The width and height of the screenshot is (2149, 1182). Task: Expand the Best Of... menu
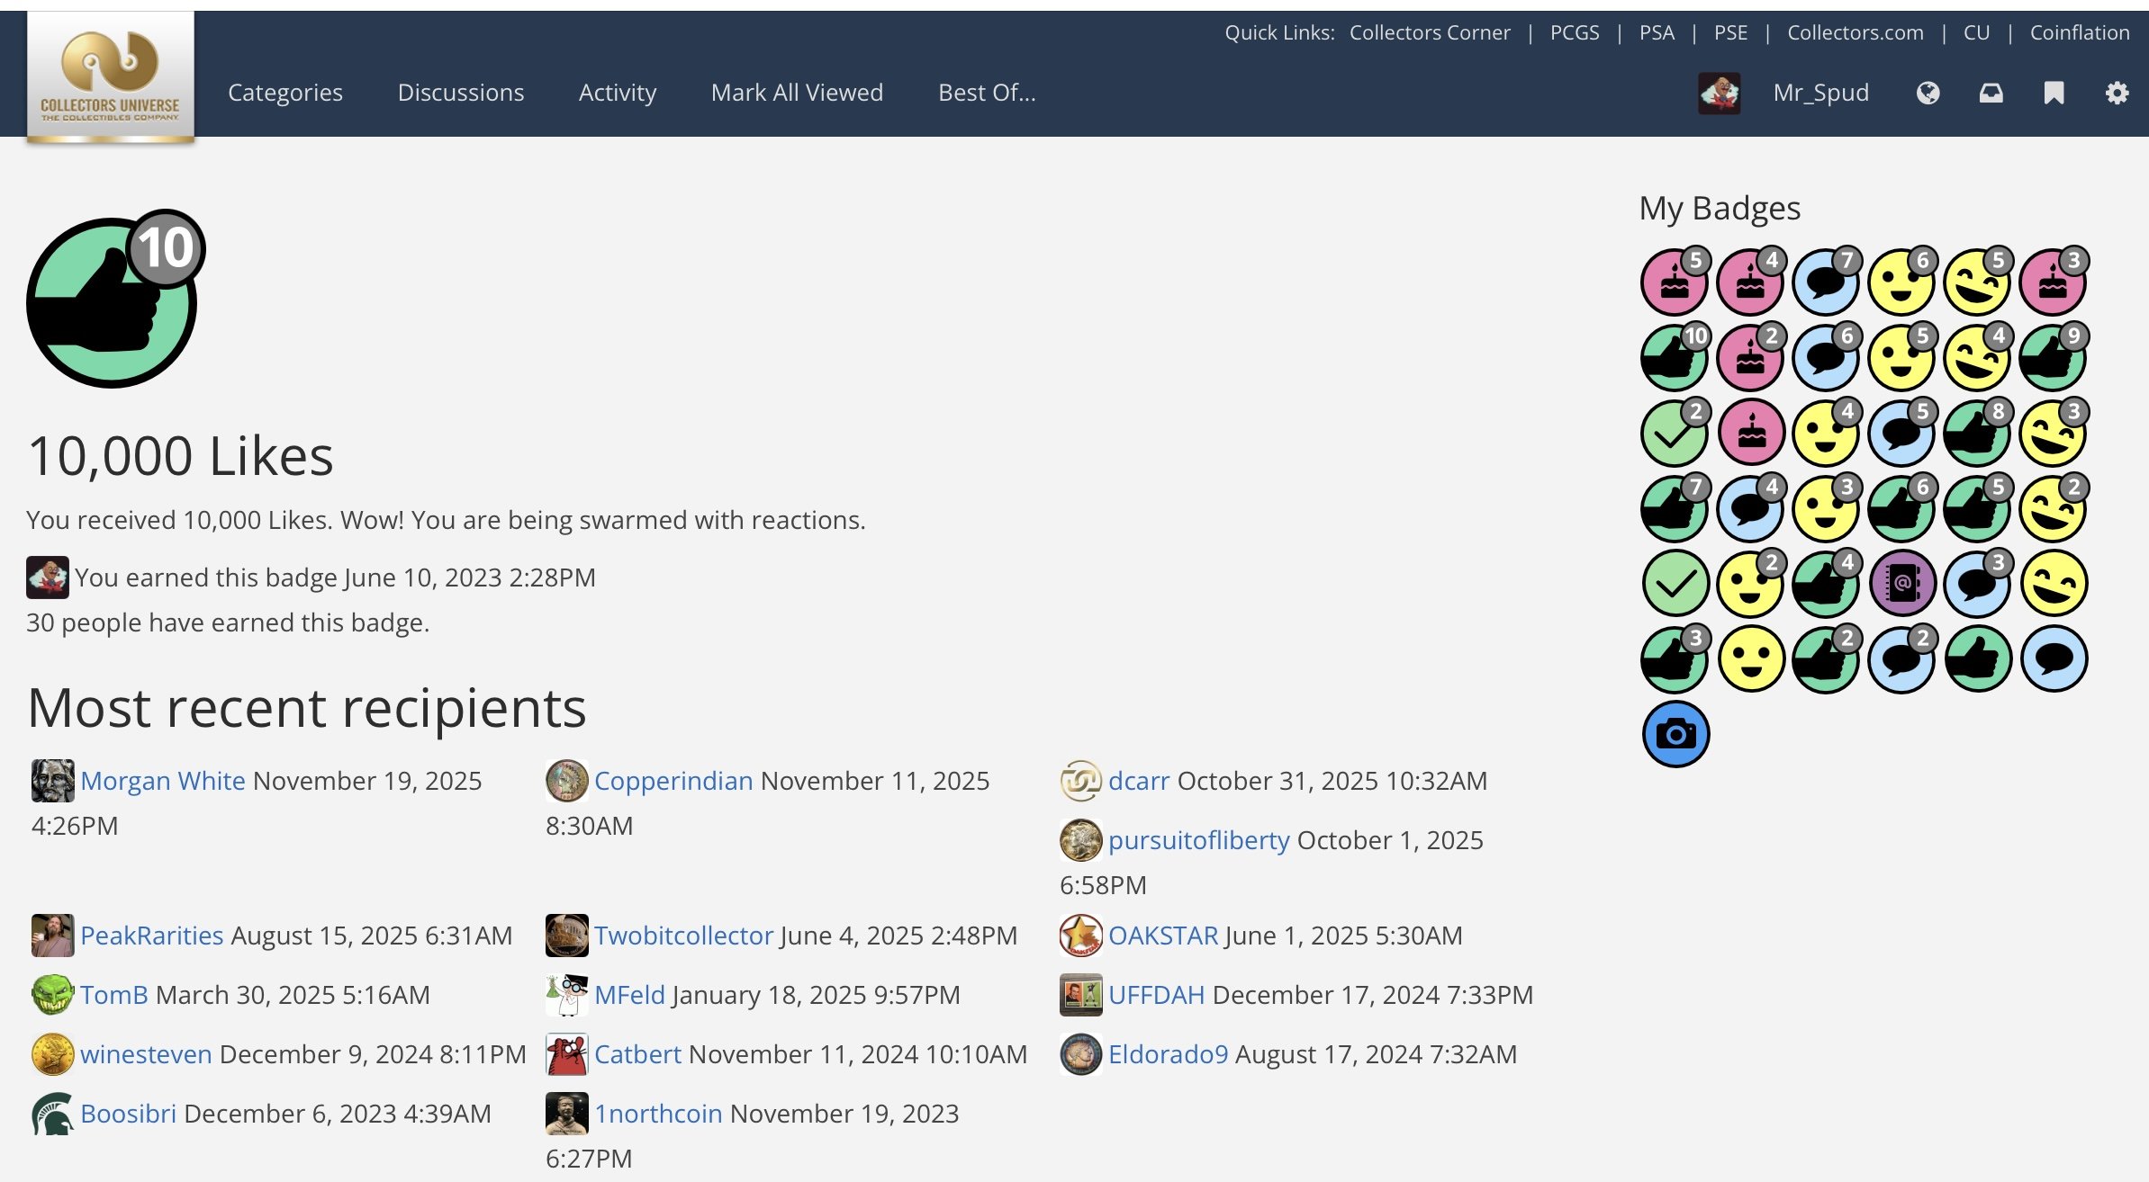[x=987, y=93]
